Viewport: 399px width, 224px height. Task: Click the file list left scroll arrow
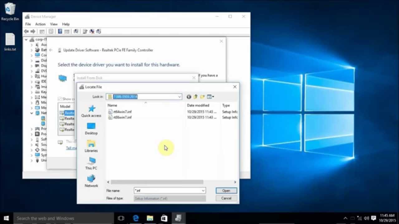(x=108, y=182)
